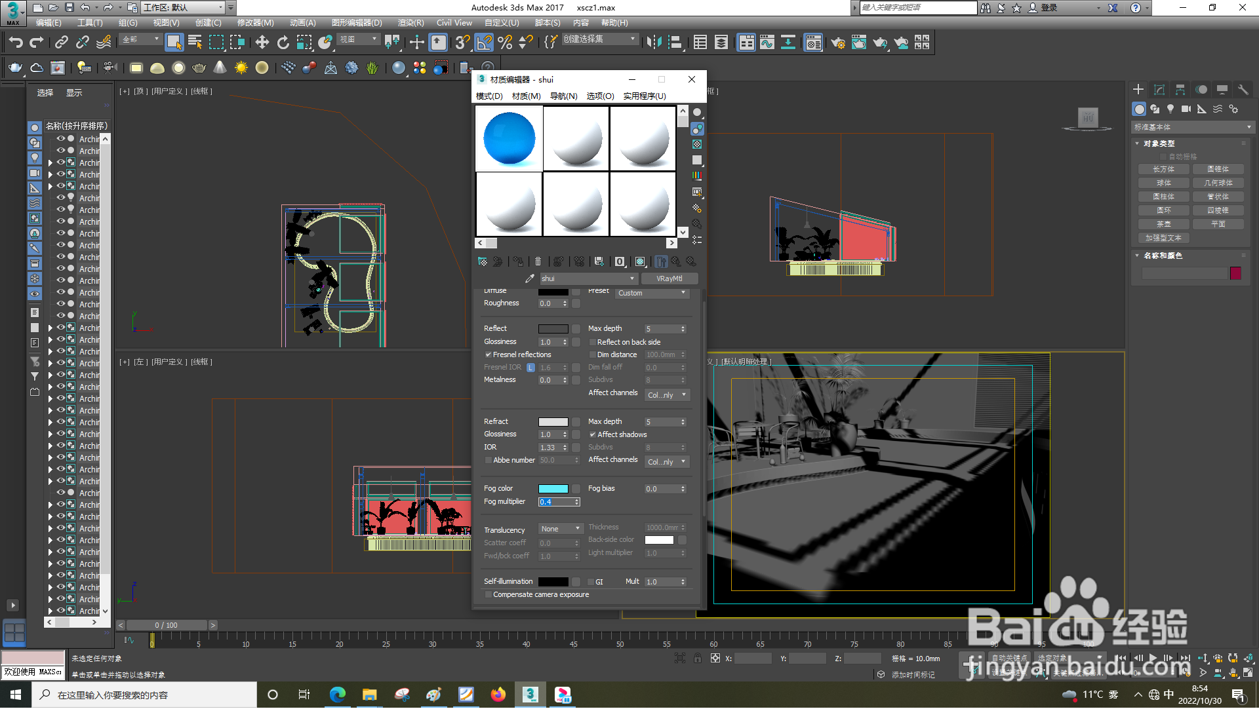Viewport: 1259px width, 709px height.
Task: Open the 修改器(M) menu
Action: tap(255, 23)
